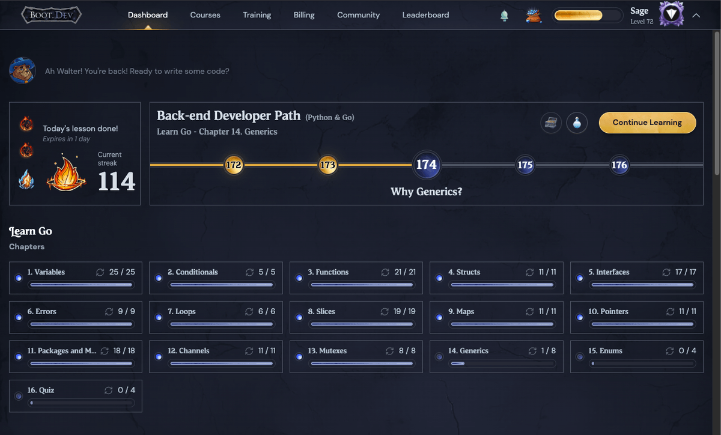Open the Sage profile badge avatar

click(x=671, y=14)
